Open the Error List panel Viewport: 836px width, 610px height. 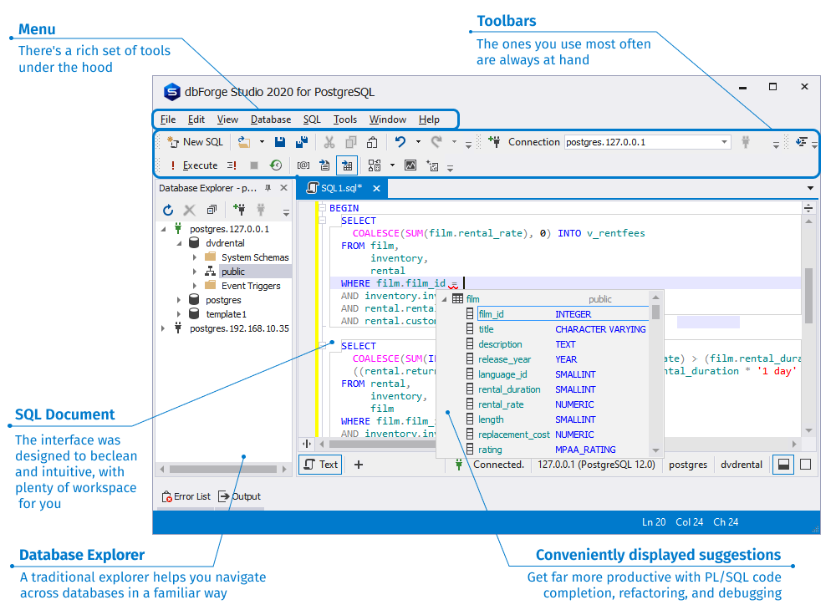point(186,497)
